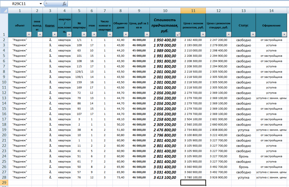Image resolution: width=289 pixels, height=187 pixels.
Task: Click filter icon for № квартиры column
Action: pos(83,34)
